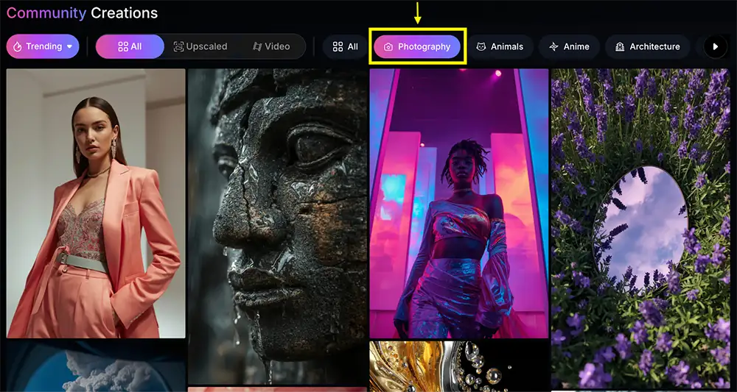737x392 pixels.
Task: Open the pink image below the statue
Action: click(x=277, y=389)
